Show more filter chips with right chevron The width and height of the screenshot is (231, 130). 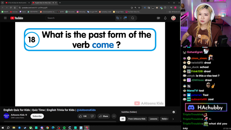coord(173,119)
